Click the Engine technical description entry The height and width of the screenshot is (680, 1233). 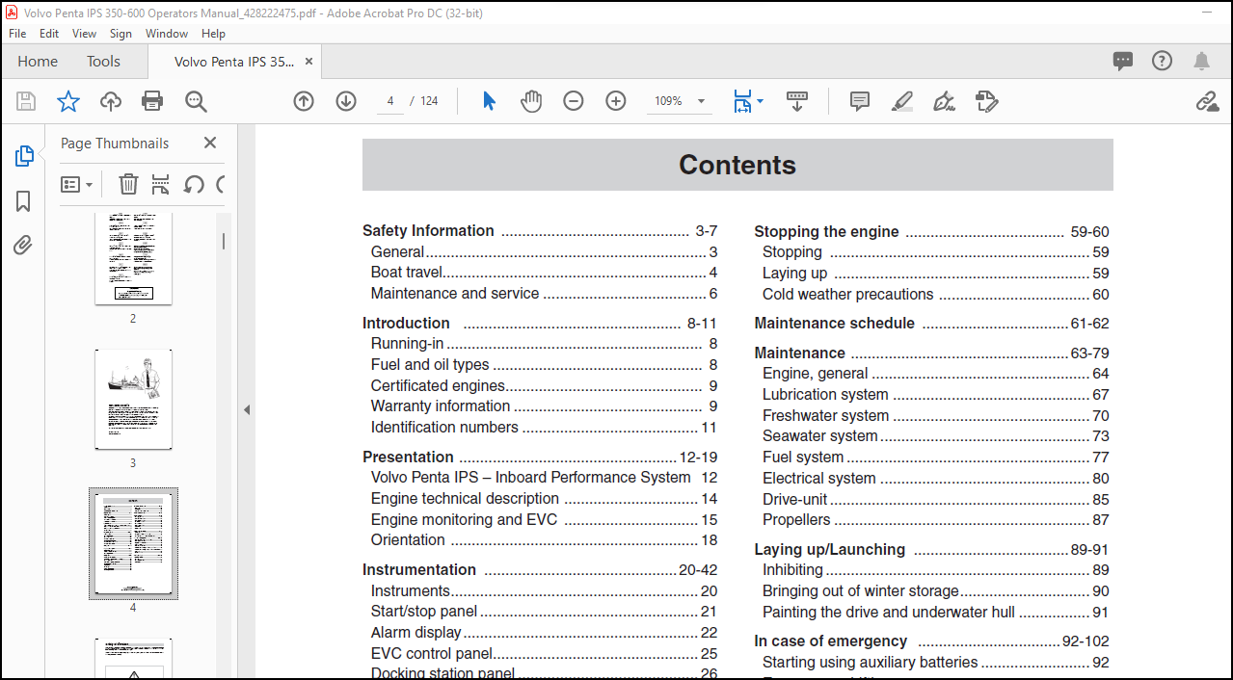[544, 498]
